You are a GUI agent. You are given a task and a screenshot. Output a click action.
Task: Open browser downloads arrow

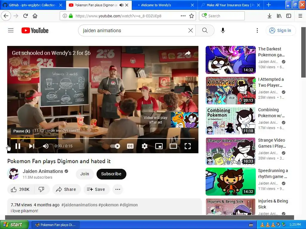(x=270, y=16)
